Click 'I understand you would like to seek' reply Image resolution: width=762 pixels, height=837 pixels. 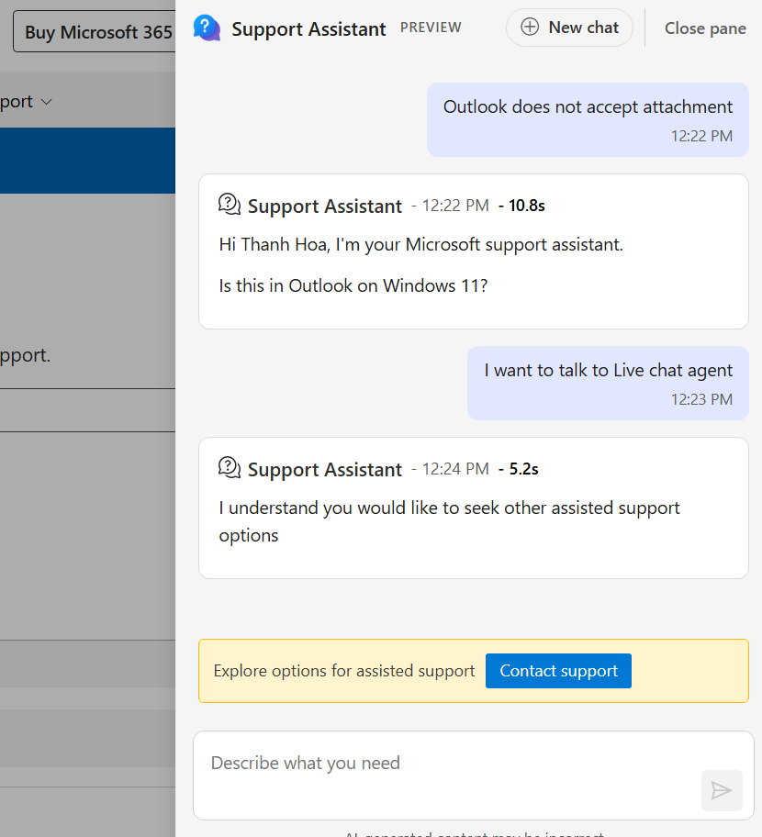pos(449,521)
